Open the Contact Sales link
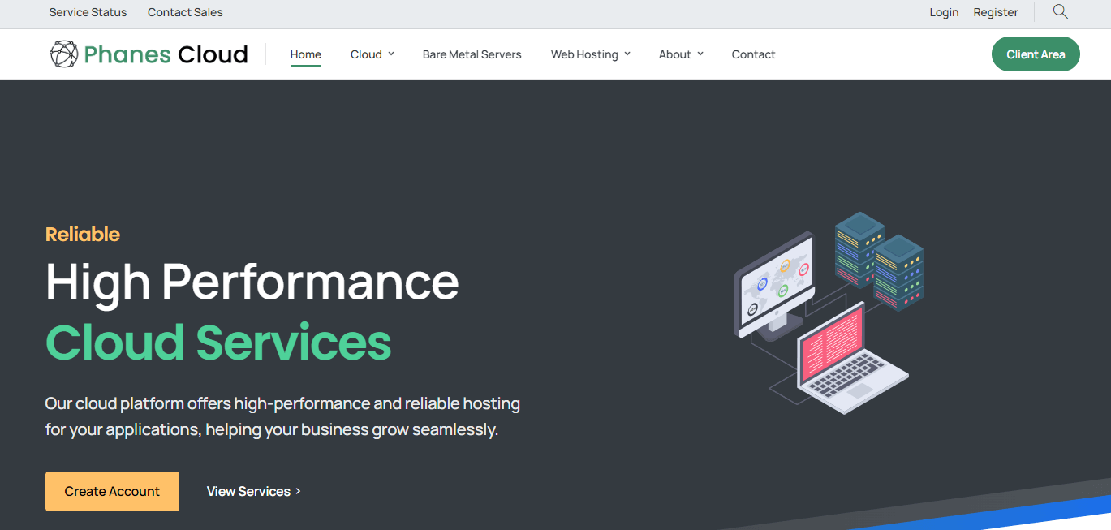1111x530 pixels. [x=185, y=12]
